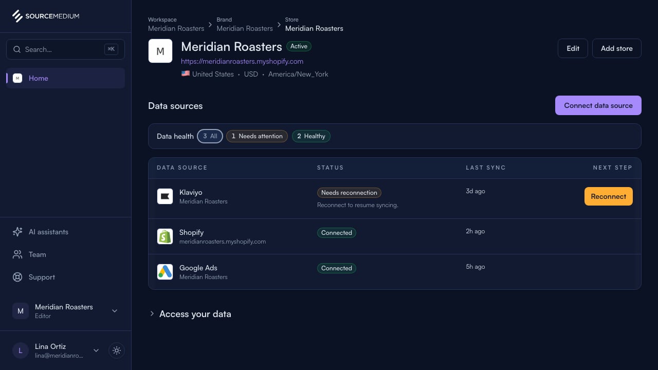Open the Meridian Roasters workspace switcher chevron

click(x=115, y=311)
